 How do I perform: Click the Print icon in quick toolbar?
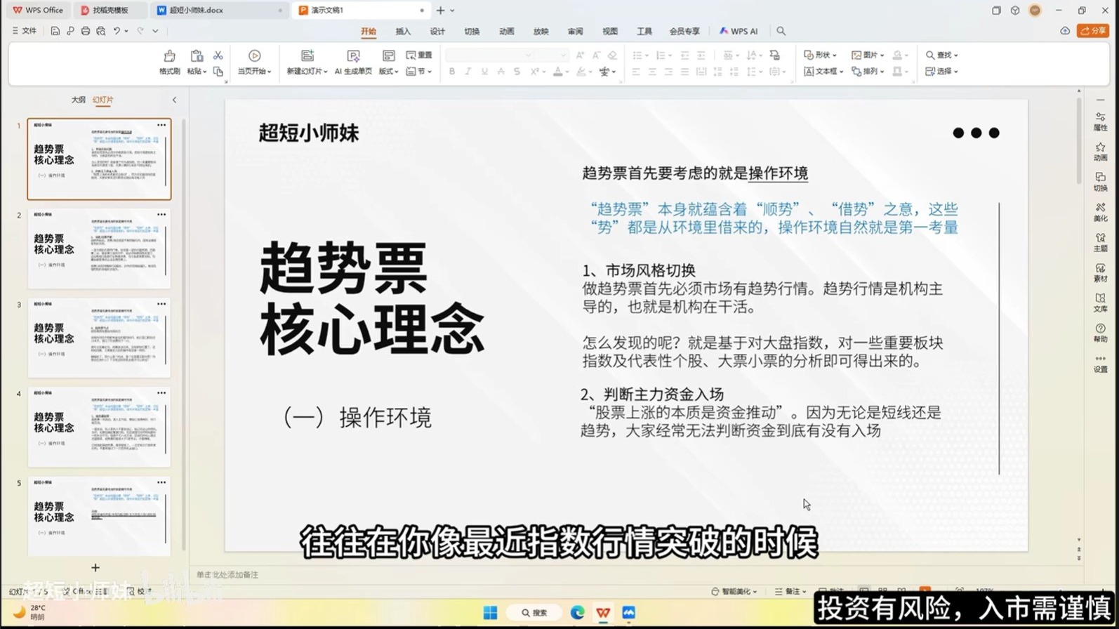[86, 31]
